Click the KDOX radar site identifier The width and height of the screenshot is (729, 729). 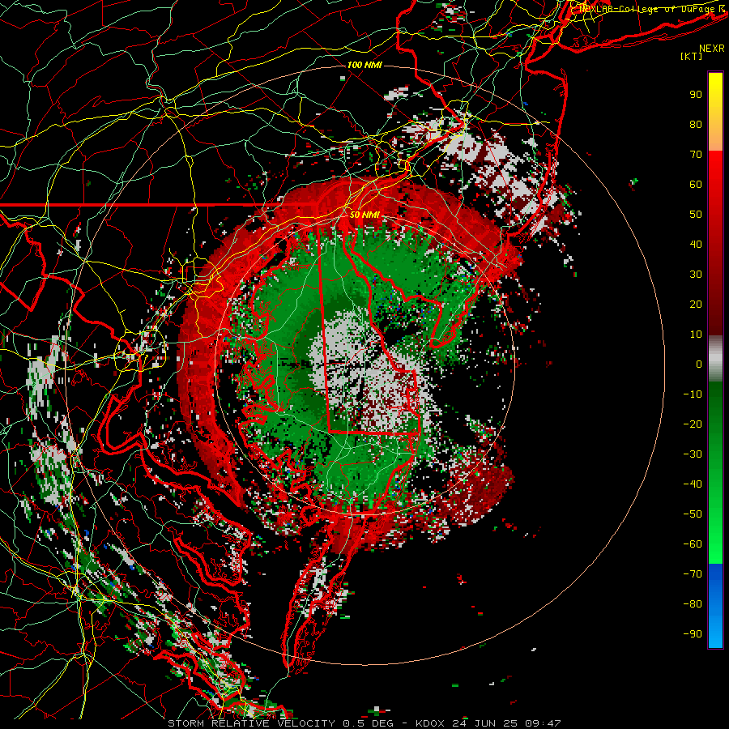click(x=430, y=723)
